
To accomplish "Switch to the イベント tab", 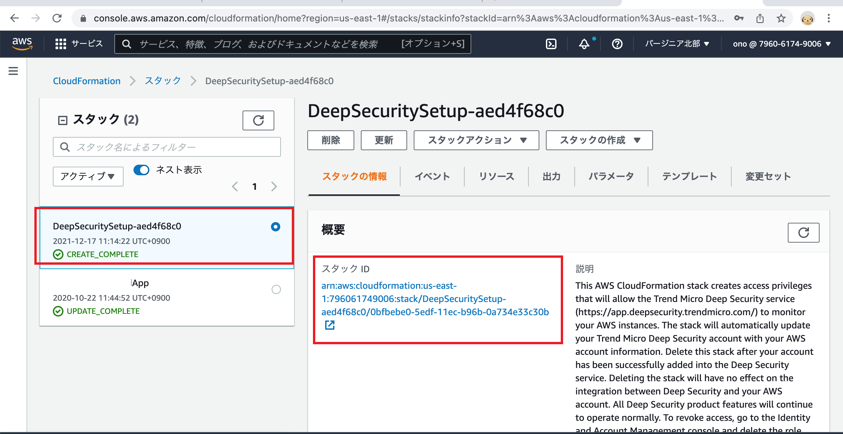I will (x=432, y=177).
